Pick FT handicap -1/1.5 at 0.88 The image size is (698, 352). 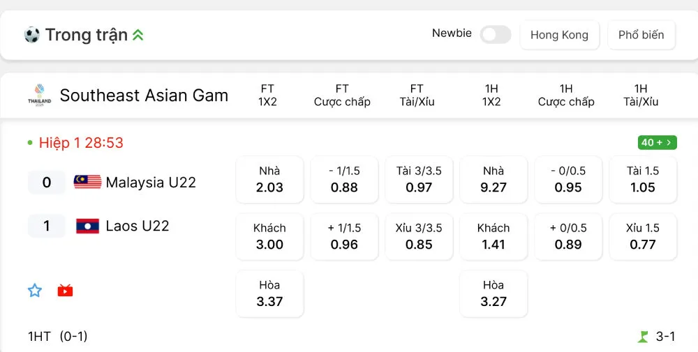[x=344, y=180]
